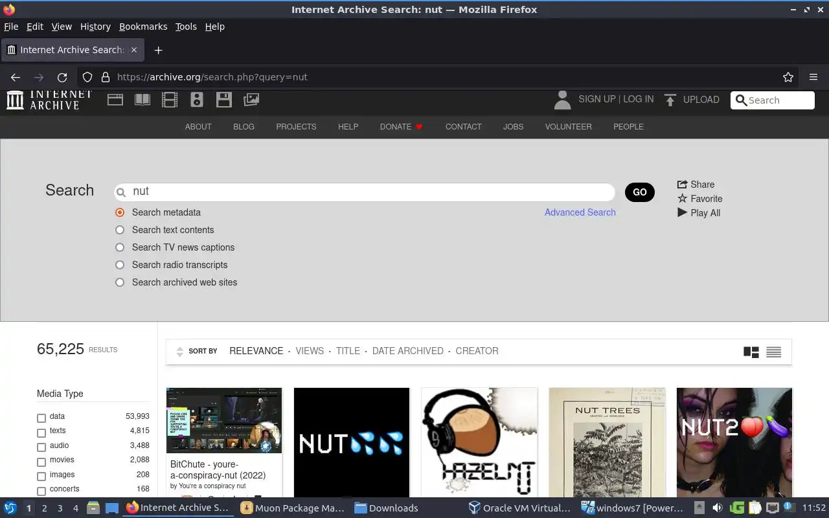
Task: Click the tracking protection shield icon
Action: tap(87, 77)
